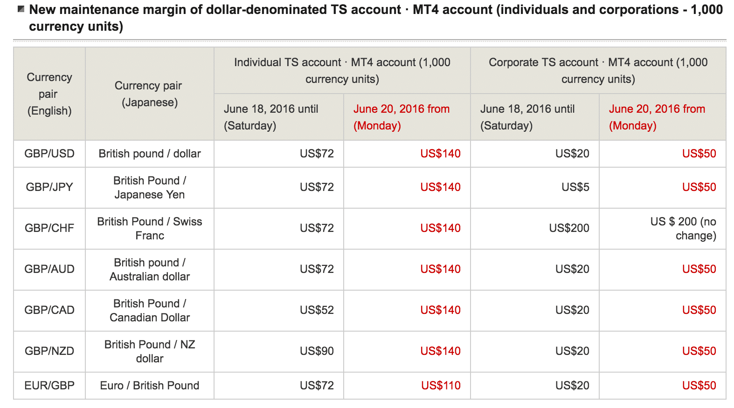
Task: Click the US$5 corporate value for GBP/JPY
Action: (x=575, y=187)
